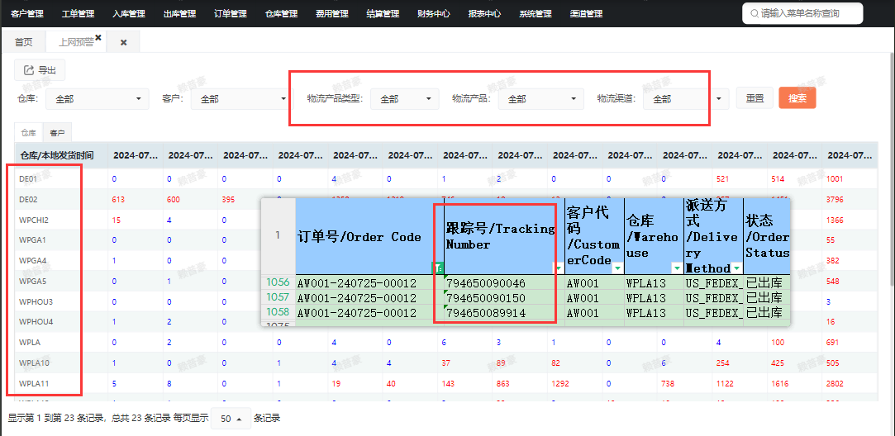Change the page size dropdown showing 50

click(231, 419)
